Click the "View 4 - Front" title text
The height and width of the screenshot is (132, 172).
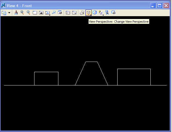(19, 6)
